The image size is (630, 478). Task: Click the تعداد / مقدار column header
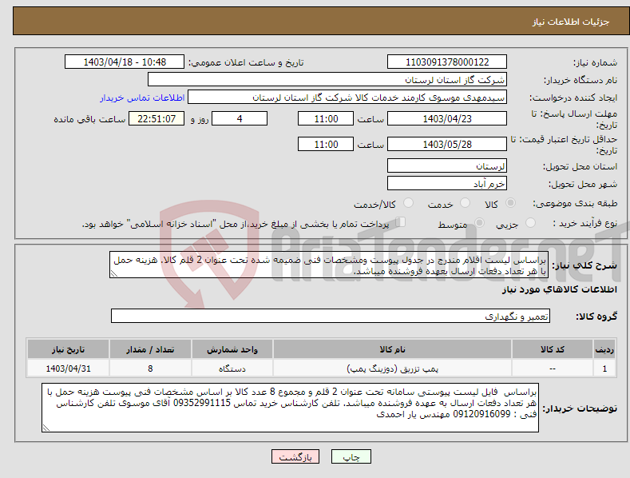[150, 349]
